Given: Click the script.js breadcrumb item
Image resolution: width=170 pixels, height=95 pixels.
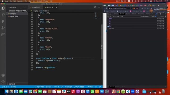Looking at the screenshot, I should coord(35,11).
